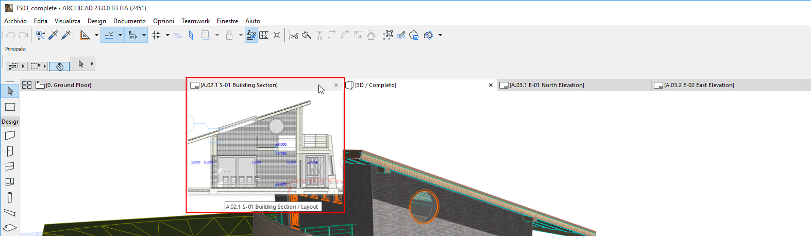Screen dimensions: 811x236
Task: Click the intersection point snap icon
Action: (277, 35)
